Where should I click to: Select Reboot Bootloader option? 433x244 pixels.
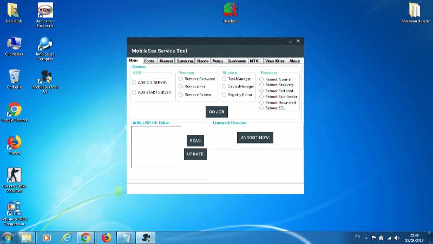(x=278, y=97)
